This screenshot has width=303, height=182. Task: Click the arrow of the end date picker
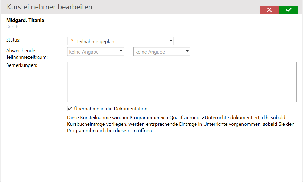point(187,51)
